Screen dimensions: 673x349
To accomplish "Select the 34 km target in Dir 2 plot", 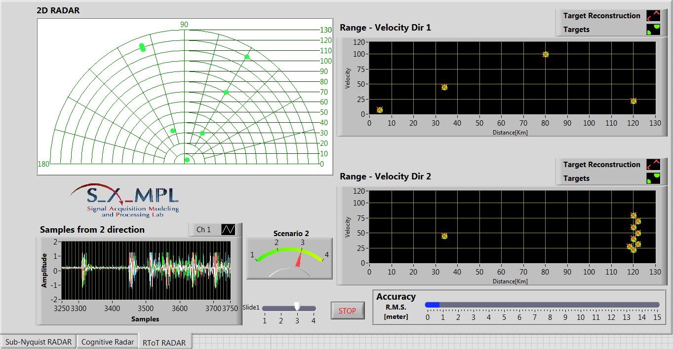I will click(444, 236).
